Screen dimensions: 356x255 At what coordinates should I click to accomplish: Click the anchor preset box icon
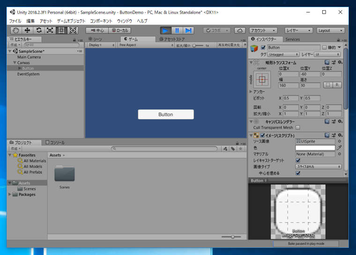tap(262, 80)
